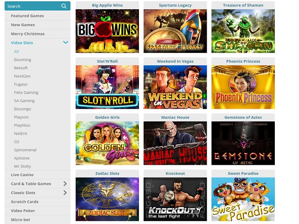Click the Maniac House title
Viewport: 299px width, 224px height.
[175, 117]
